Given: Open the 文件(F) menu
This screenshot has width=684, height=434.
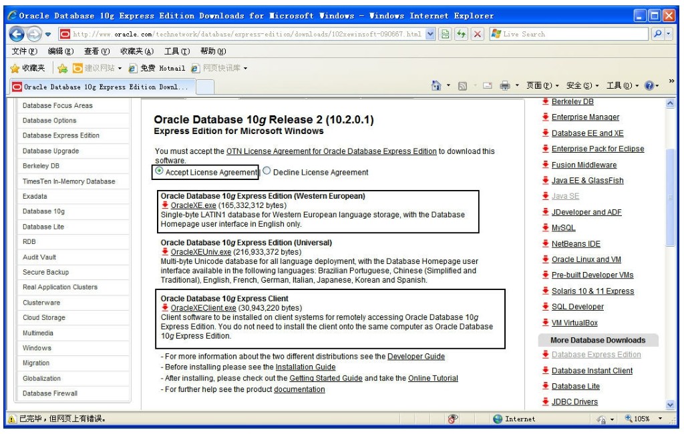Looking at the screenshot, I should (x=24, y=51).
